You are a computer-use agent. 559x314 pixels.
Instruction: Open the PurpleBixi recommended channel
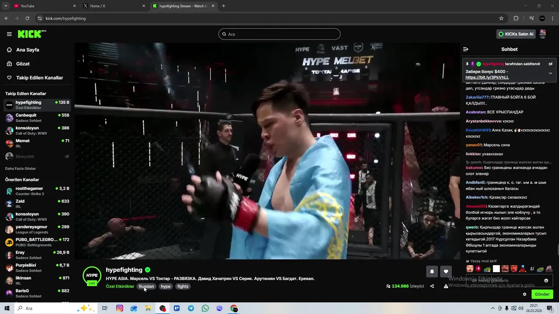[37, 268]
